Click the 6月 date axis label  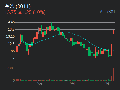72,83
